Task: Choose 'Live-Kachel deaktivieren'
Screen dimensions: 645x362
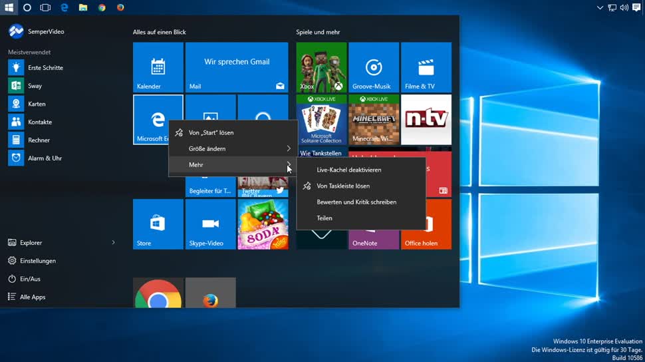Action: click(x=361, y=170)
